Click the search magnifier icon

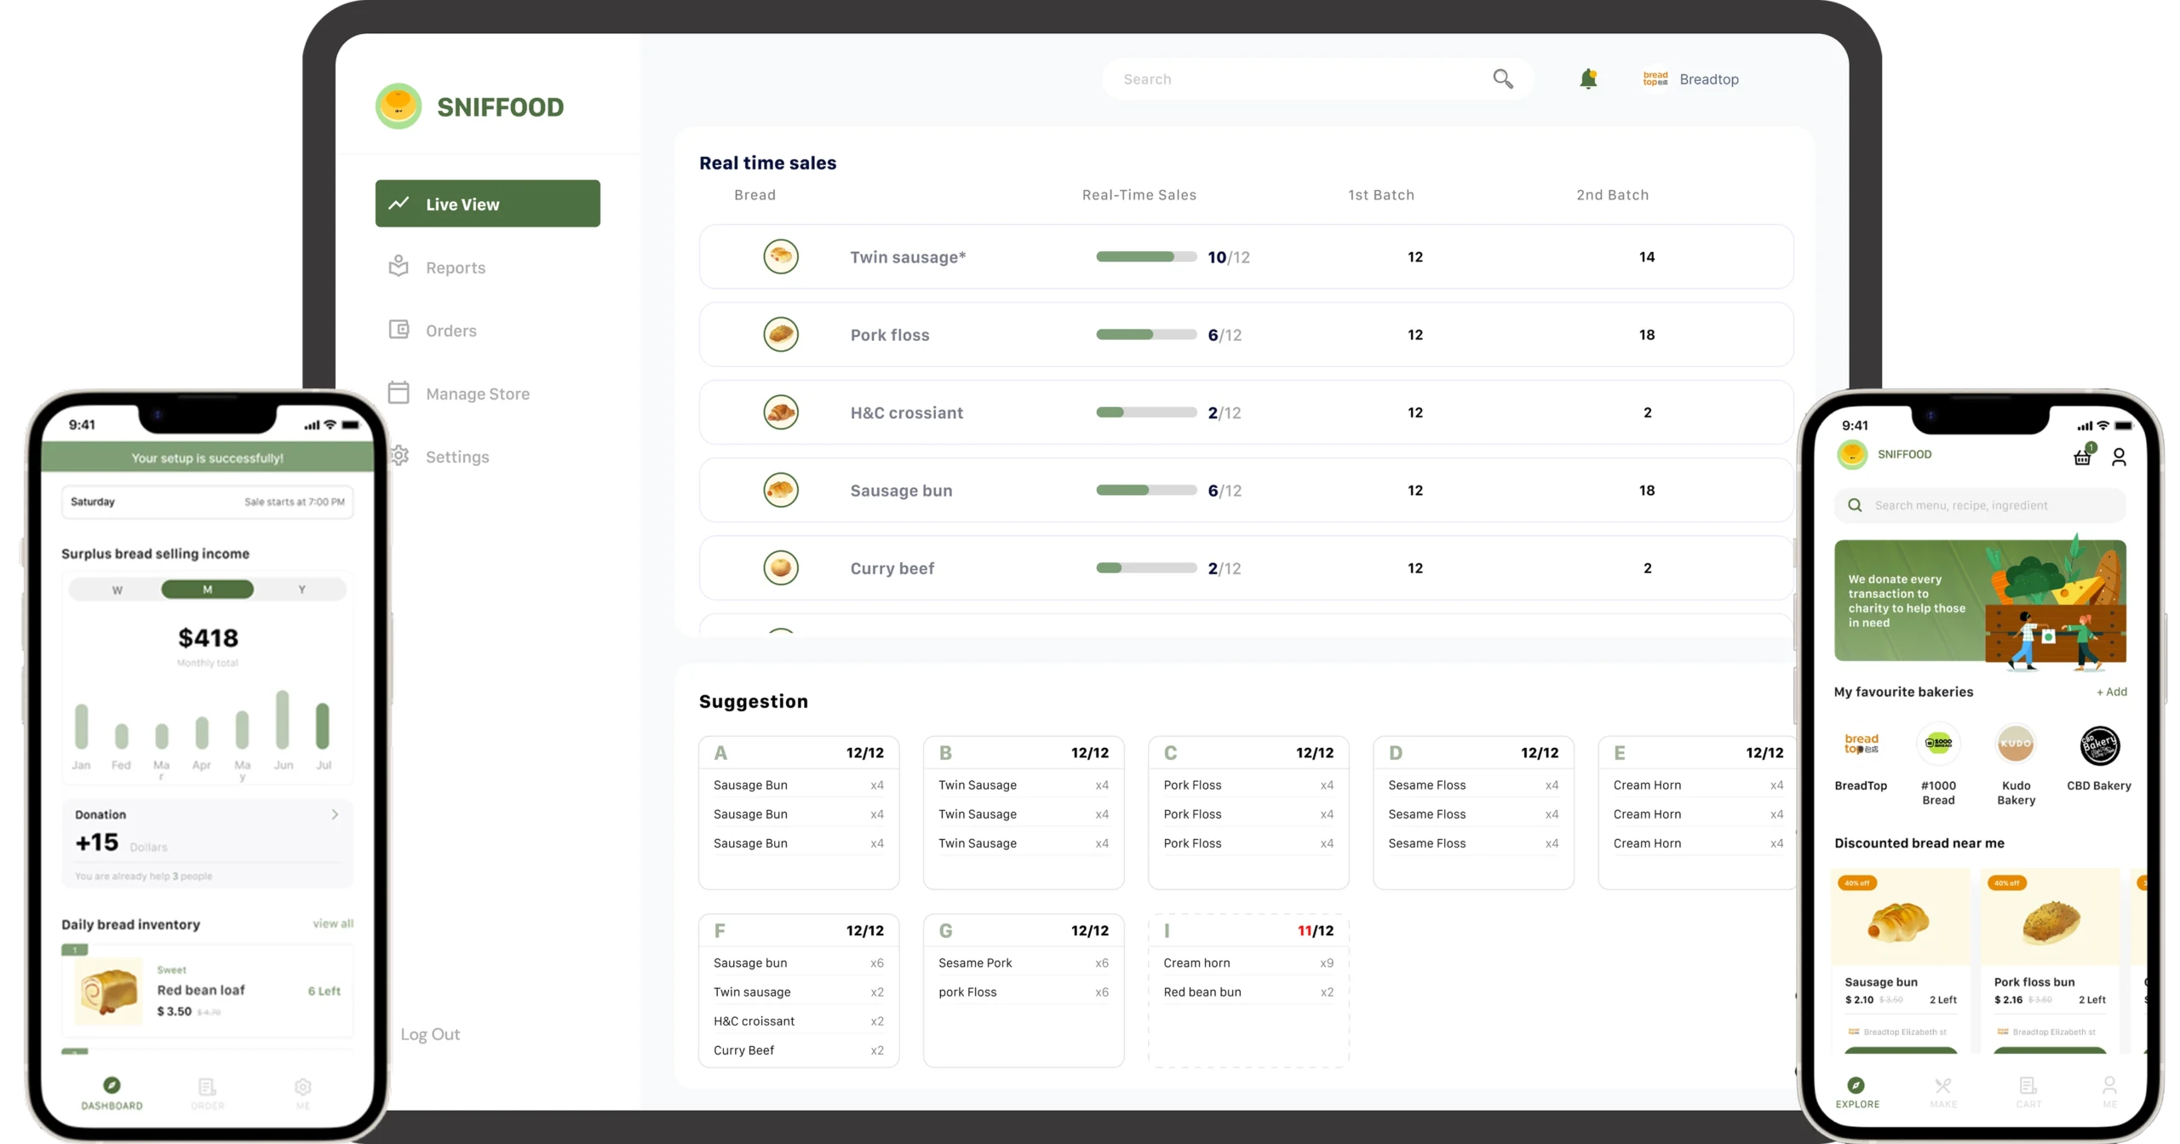[1502, 79]
